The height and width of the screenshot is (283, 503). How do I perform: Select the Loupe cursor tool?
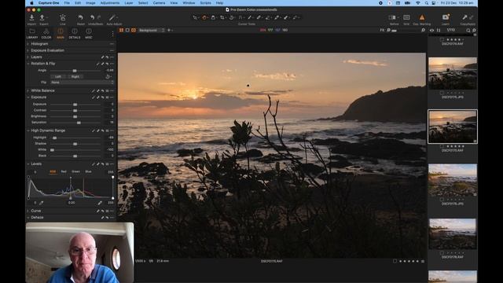[213, 17]
